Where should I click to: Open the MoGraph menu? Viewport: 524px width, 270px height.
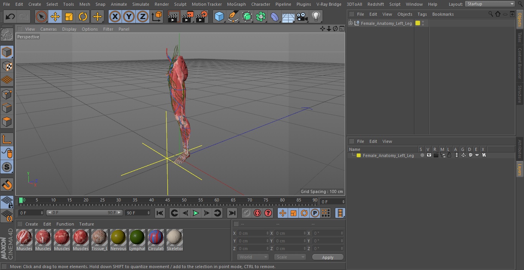[236, 4]
